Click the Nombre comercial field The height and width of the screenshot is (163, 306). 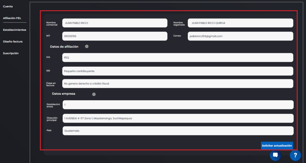coord(115,23)
